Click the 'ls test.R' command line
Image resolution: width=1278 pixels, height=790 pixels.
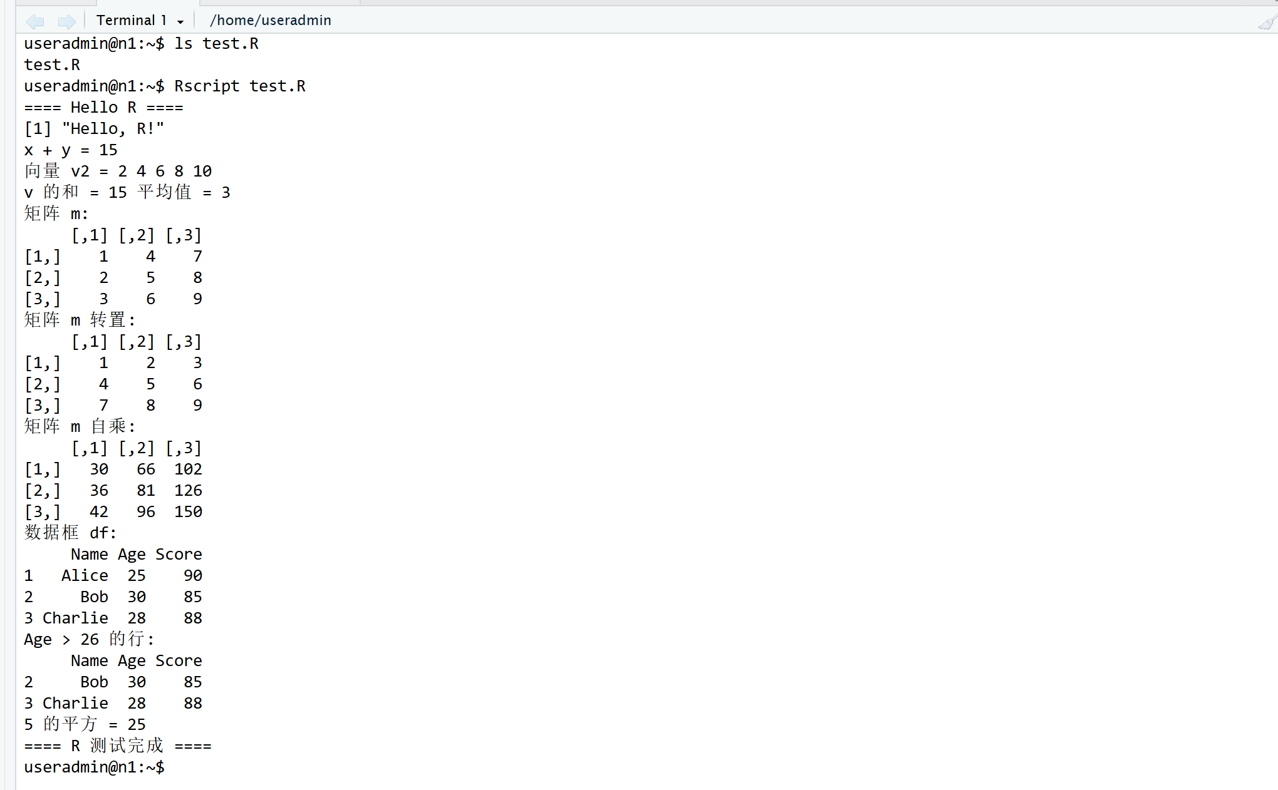pyautogui.click(x=141, y=43)
